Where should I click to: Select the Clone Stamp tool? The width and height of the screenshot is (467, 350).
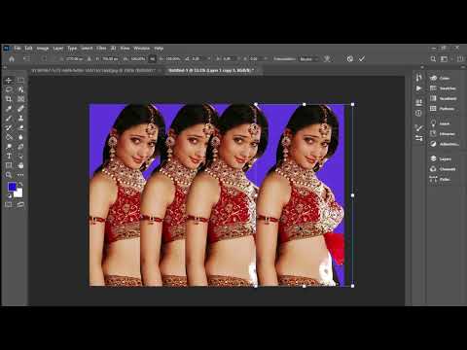(x=20, y=118)
